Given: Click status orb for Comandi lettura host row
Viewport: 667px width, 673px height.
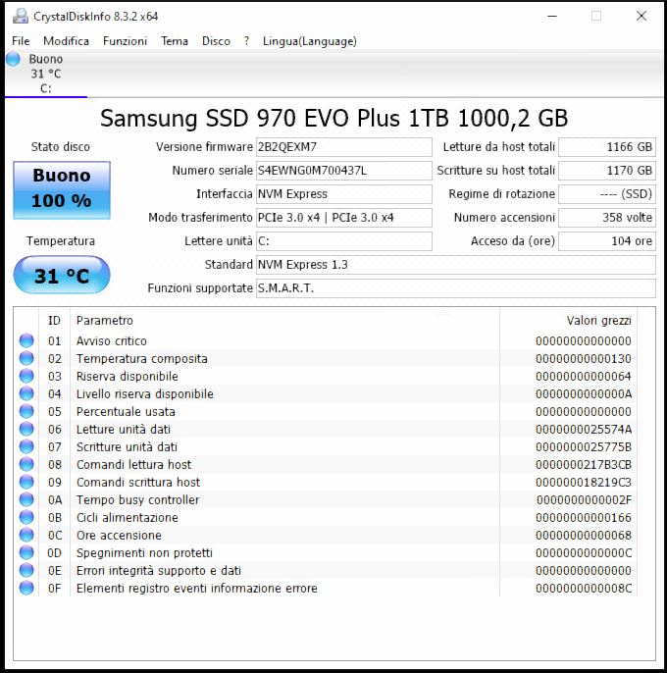Looking at the screenshot, I should click(26, 464).
